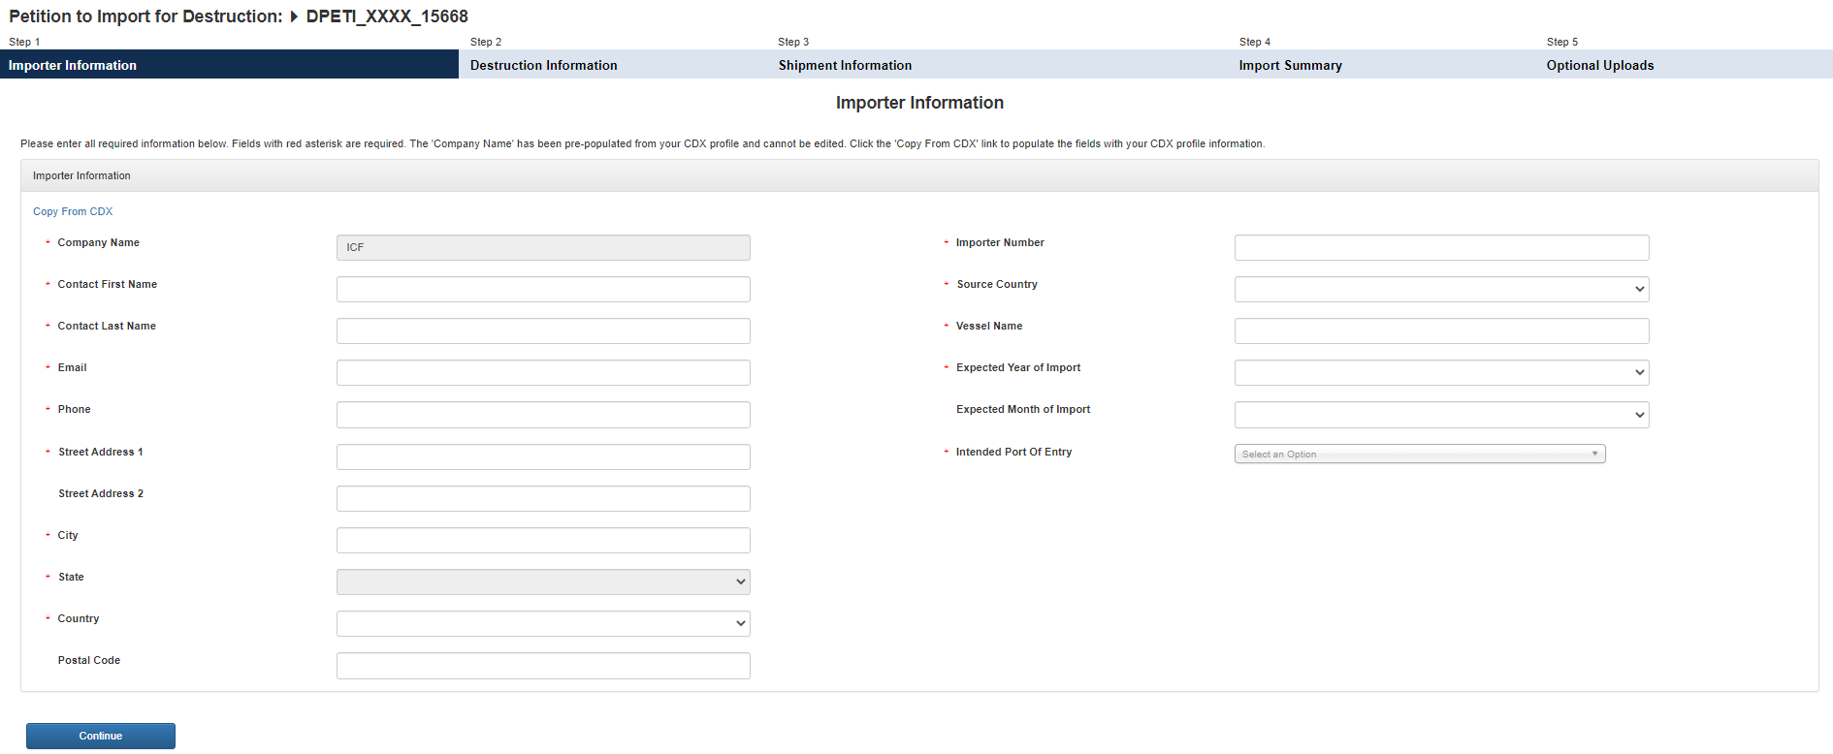The width and height of the screenshot is (1833, 754).
Task: Click into the Email input box
Action: tap(543, 372)
